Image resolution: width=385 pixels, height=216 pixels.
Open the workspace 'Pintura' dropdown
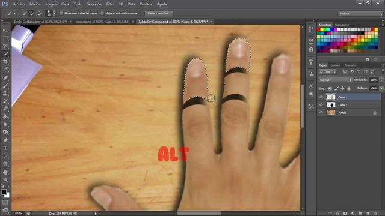[360, 13]
